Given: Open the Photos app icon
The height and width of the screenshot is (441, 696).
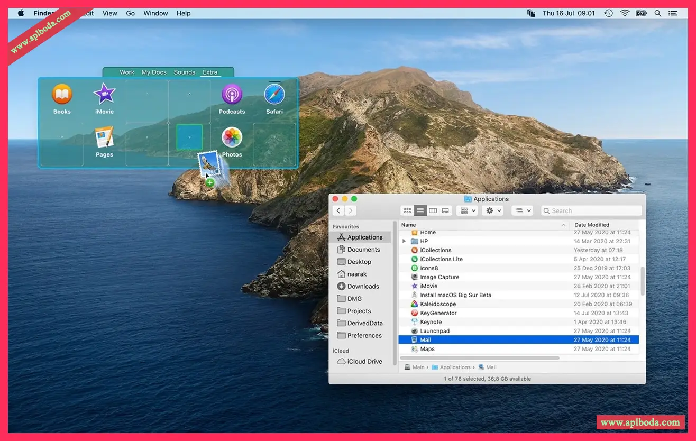Looking at the screenshot, I should [x=232, y=137].
